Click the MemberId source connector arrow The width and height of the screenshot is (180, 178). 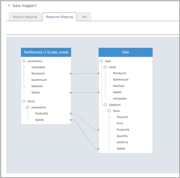71,73
